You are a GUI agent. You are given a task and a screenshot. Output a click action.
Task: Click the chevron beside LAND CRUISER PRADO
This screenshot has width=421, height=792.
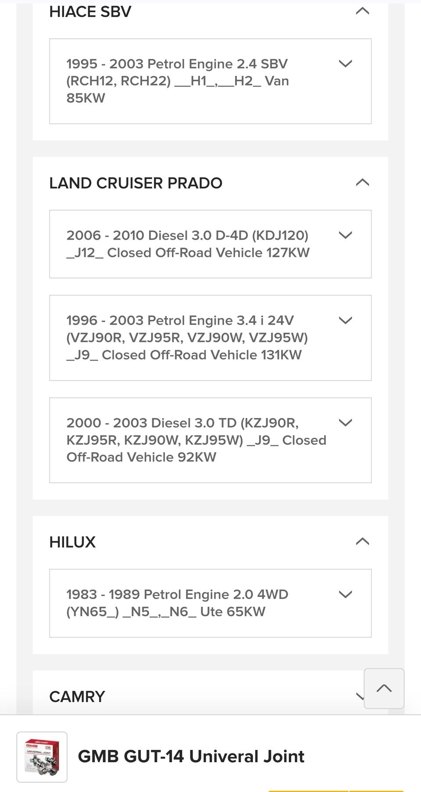point(362,182)
